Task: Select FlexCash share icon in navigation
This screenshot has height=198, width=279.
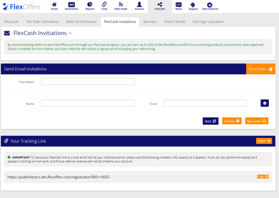Action: 160,6
